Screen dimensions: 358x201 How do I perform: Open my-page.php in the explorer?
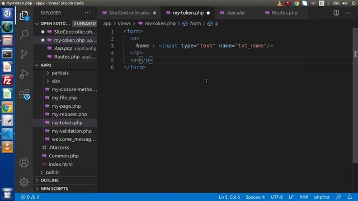(66, 106)
